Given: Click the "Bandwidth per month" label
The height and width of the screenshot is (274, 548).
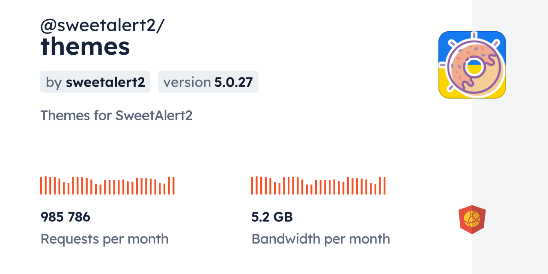Looking at the screenshot, I should point(321,239).
